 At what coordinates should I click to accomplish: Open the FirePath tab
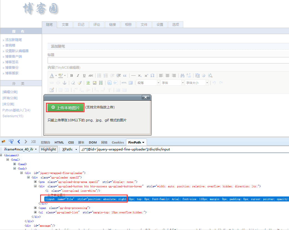click(136, 142)
